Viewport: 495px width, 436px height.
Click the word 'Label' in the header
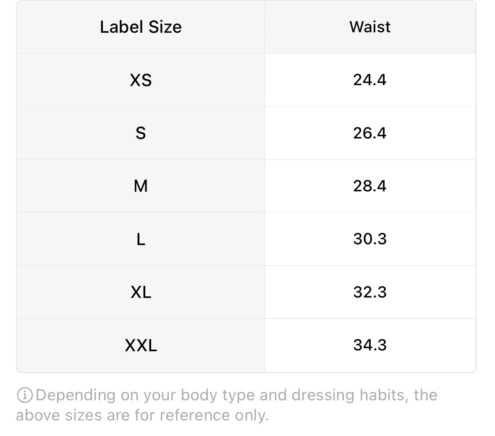coord(122,27)
